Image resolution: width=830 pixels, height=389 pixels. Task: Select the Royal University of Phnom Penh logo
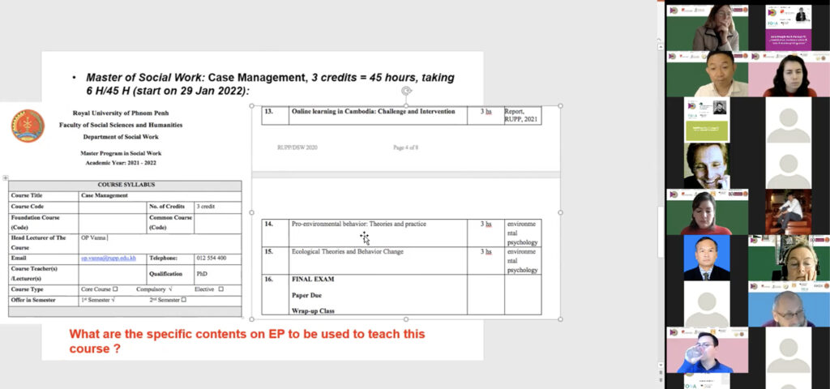28,126
